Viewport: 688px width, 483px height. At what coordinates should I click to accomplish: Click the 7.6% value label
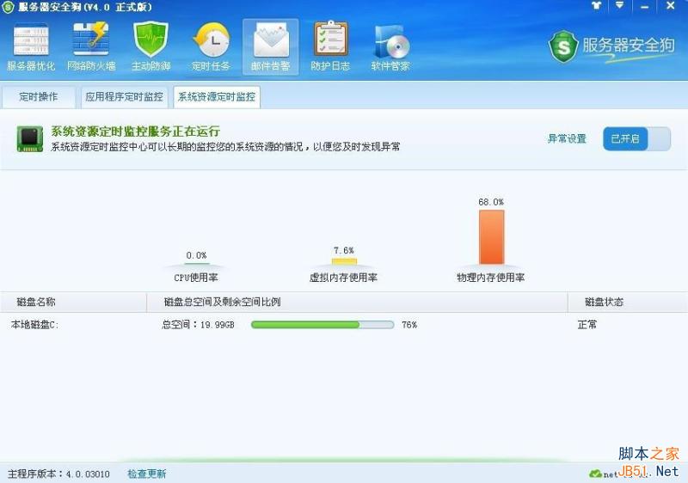point(343,250)
